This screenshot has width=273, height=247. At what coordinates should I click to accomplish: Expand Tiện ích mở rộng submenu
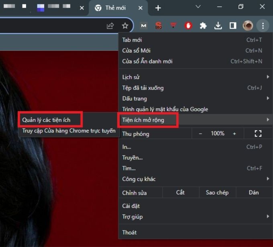coord(195,120)
